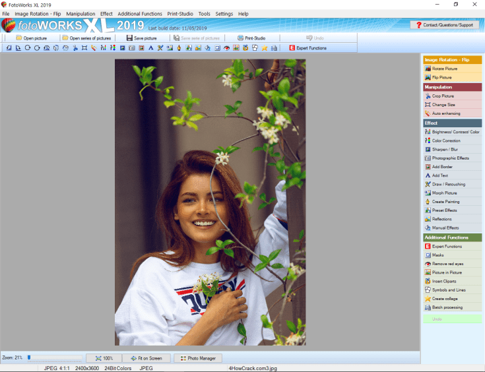Click the red-eye removal toolbar icon

click(x=226, y=48)
